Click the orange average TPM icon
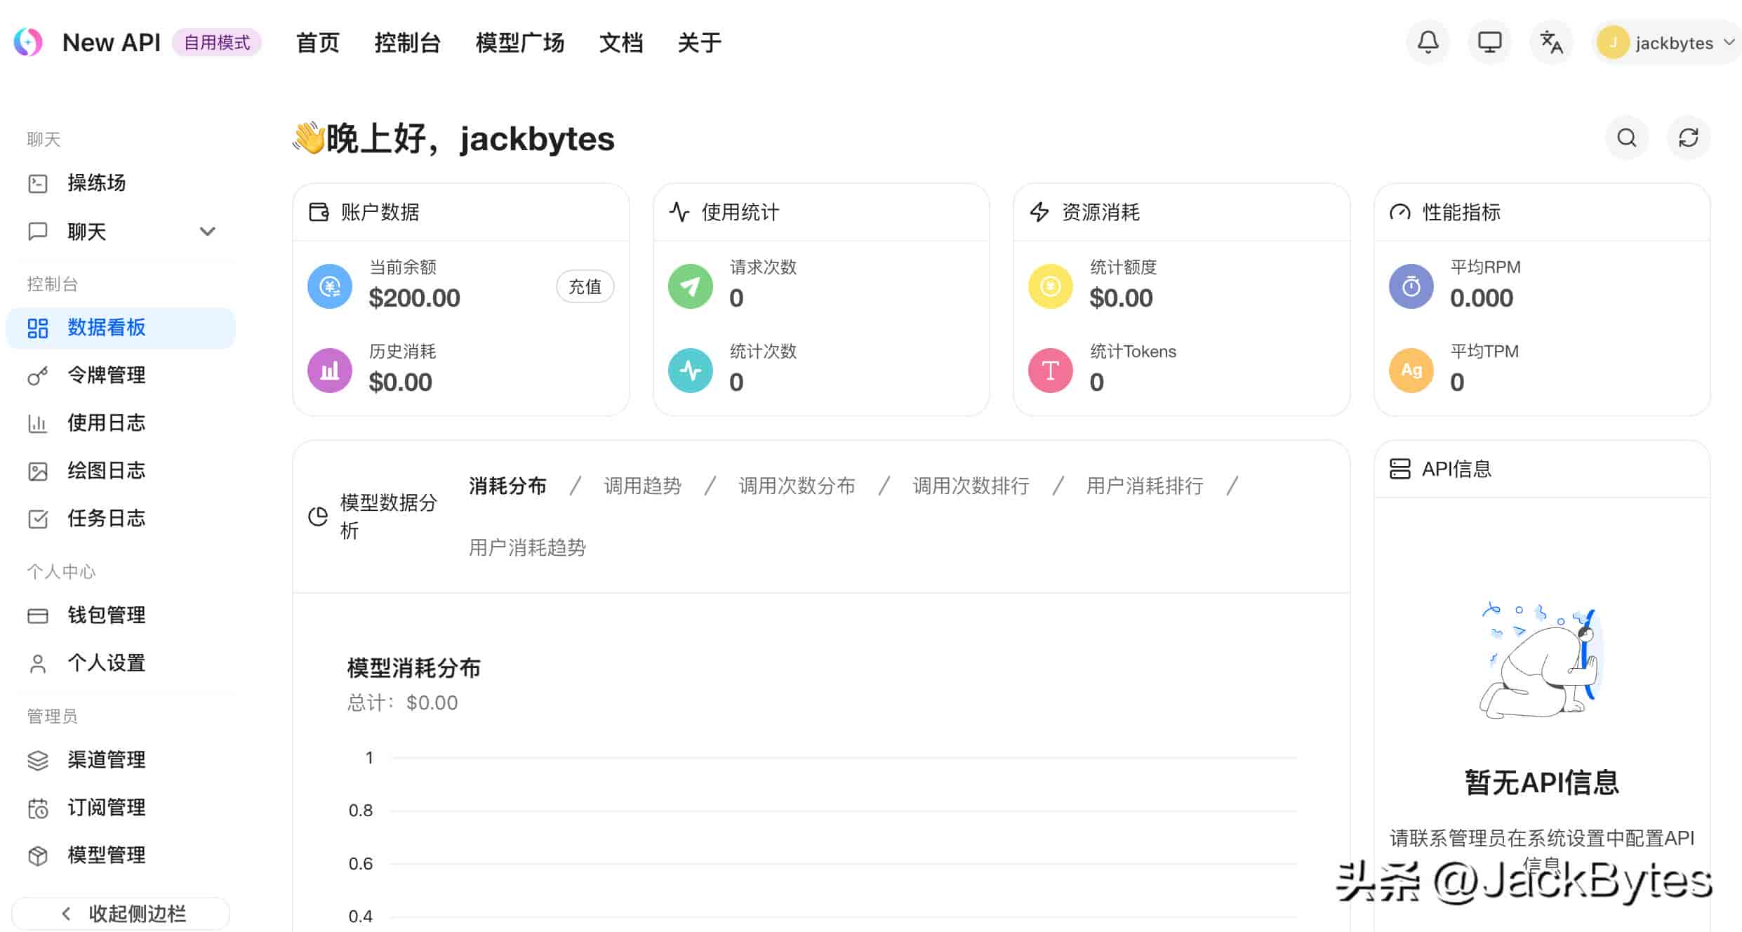Image resolution: width=1742 pixels, height=932 pixels. coord(1411,371)
